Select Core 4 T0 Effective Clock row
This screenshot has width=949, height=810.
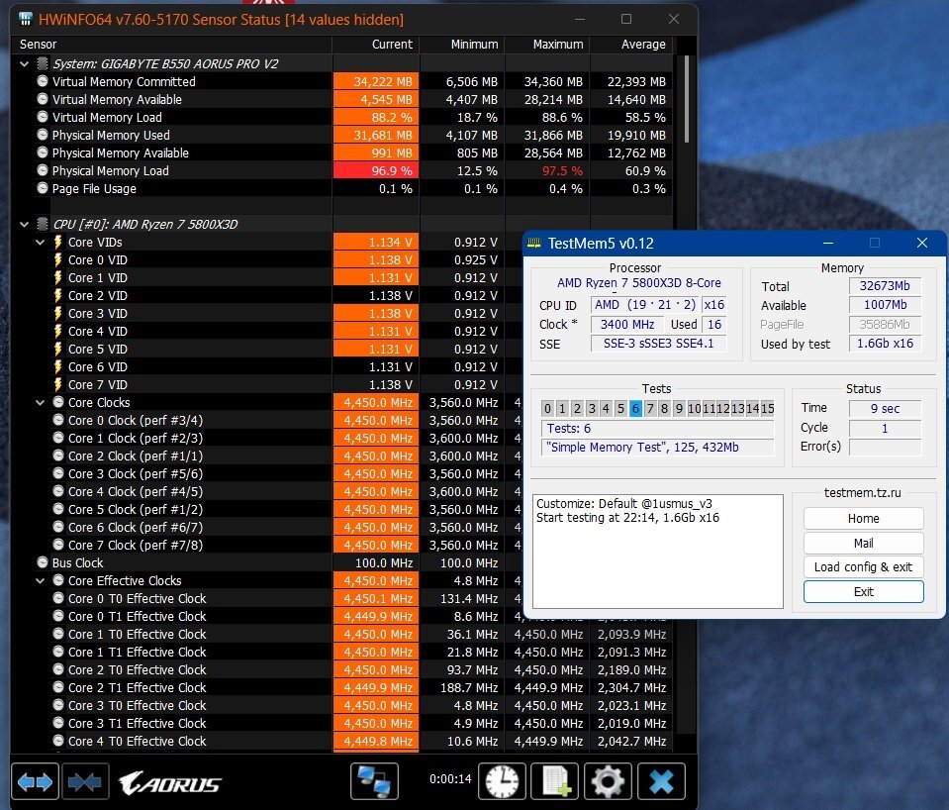342,741
